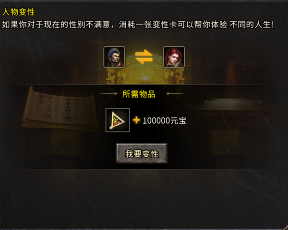This screenshot has height=230, width=288.
Task: Click the pavilion building illustration
Action: [232, 129]
